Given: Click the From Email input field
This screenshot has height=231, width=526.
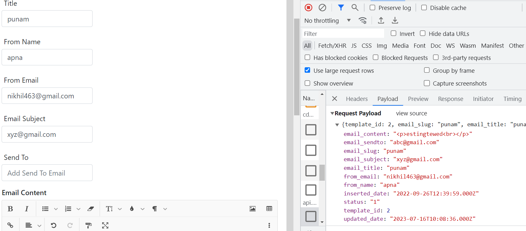Looking at the screenshot, I should (x=47, y=96).
